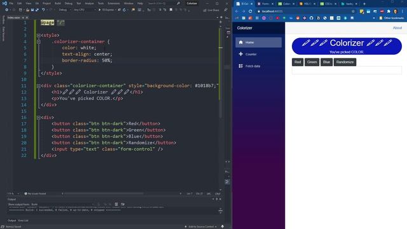The height and width of the screenshot is (229, 407).
Task: Open the Counter page in sidebar
Action: click(259, 54)
